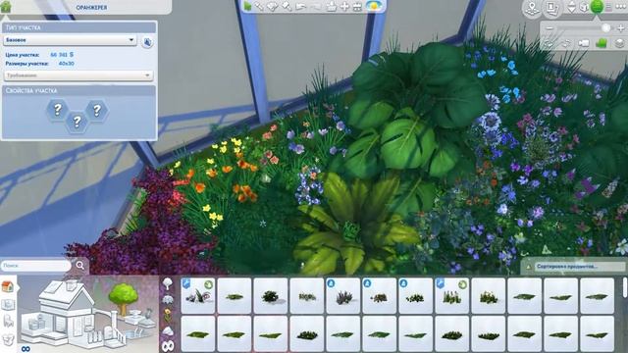Open three-dots game menu
The height and width of the screenshot is (353, 628).
620,7
